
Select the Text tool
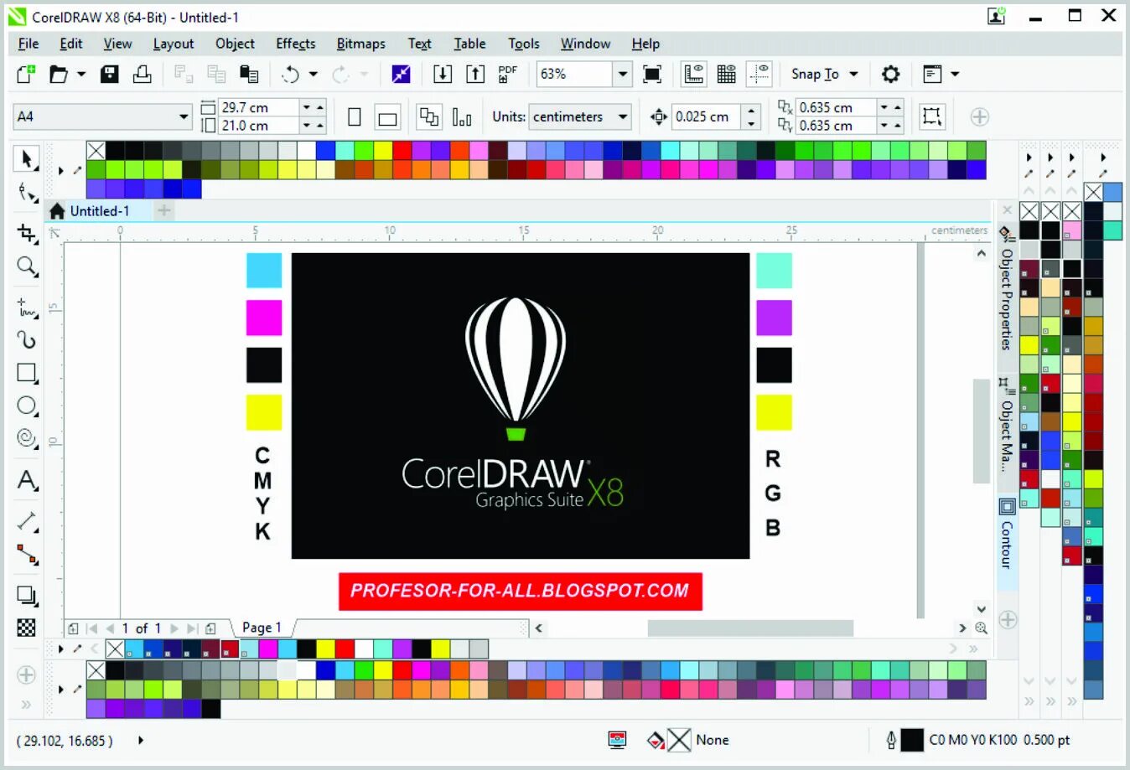click(27, 480)
